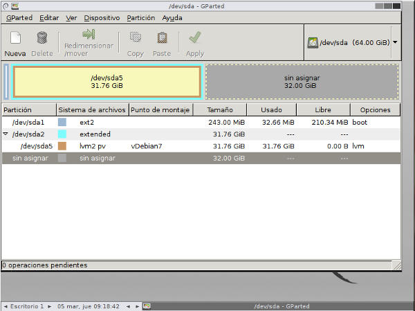The height and width of the screenshot is (311, 415).
Task: Click the 0.00 B free cell
Action: pyautogui.click(x=338, y=146)
